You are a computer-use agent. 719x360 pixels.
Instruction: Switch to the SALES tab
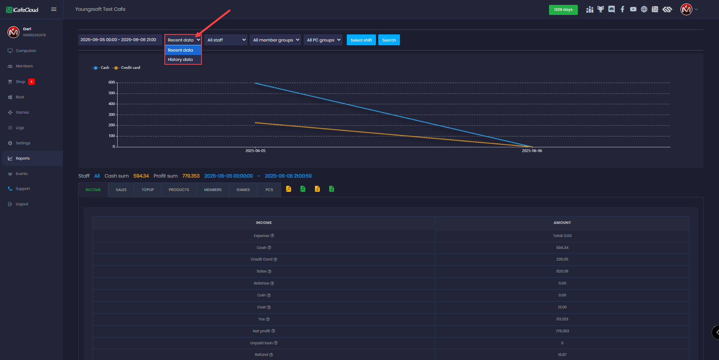(x=121, y=190)
